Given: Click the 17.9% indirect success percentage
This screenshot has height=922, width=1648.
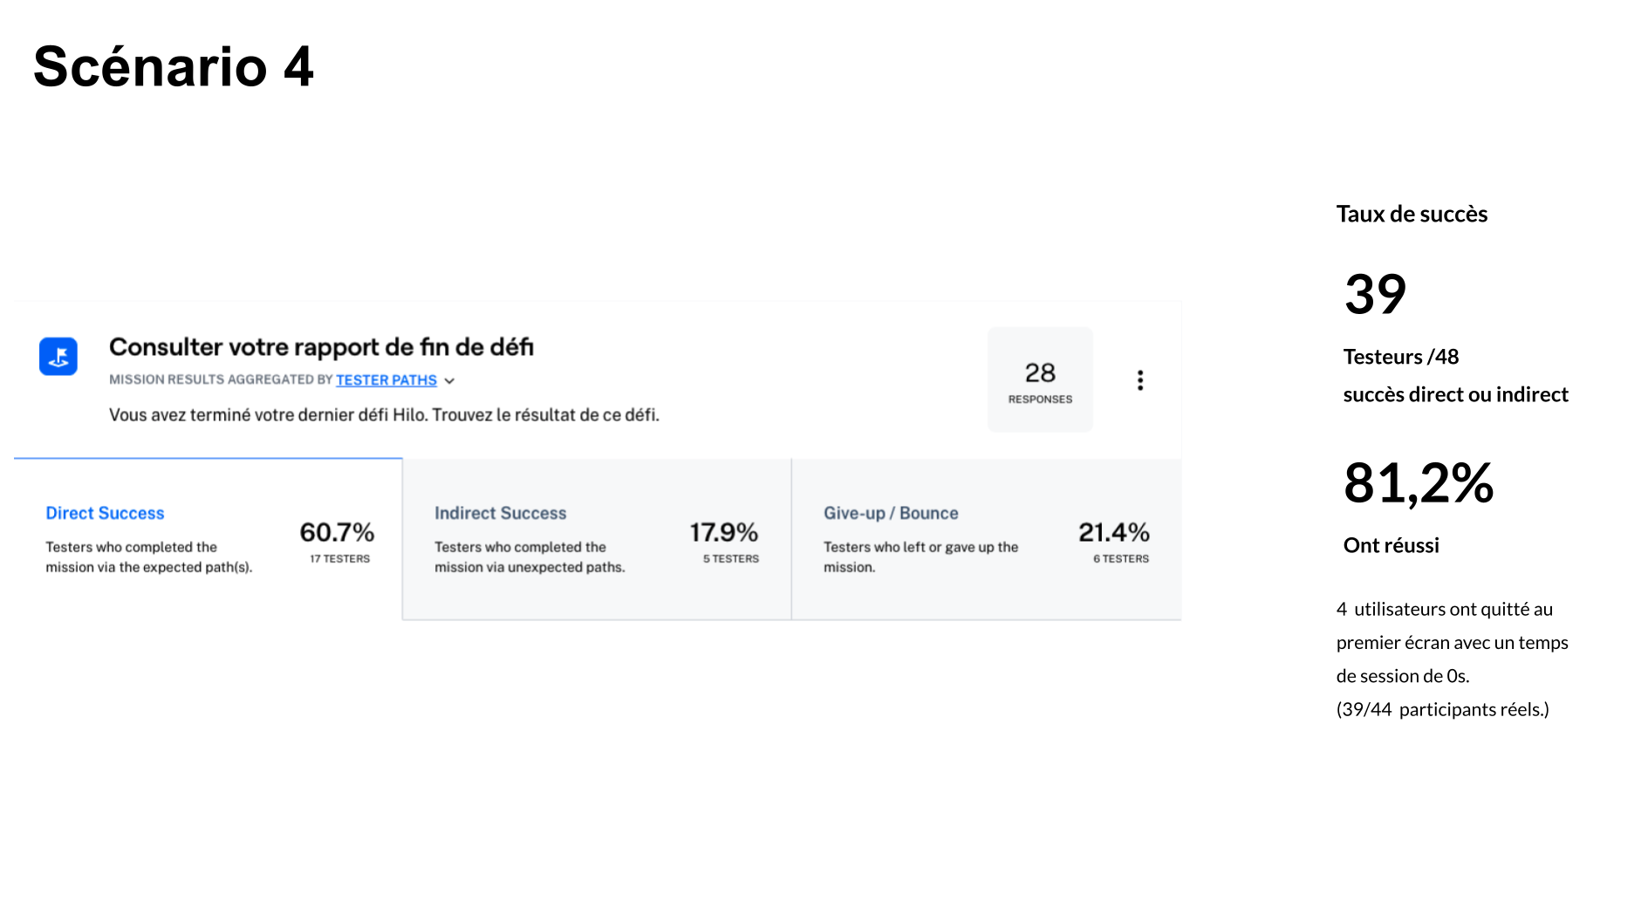Looking at the screenshot, I should pyautogui.click(x=723, y=532).
